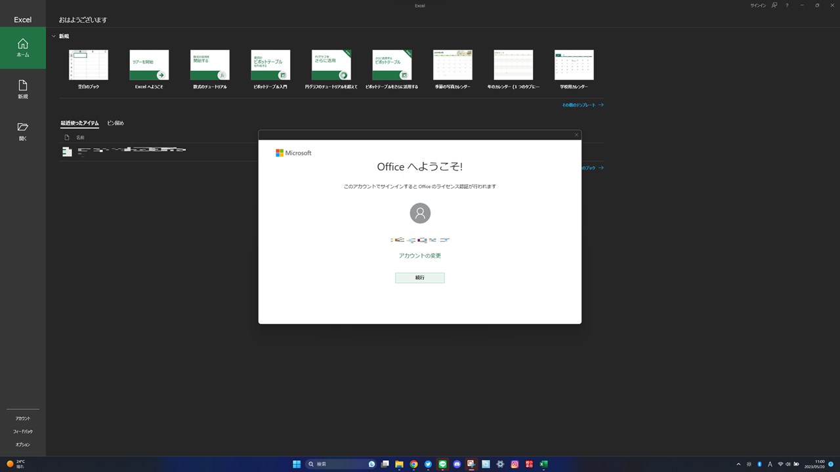Click the 新規 new file icon in sidebar

click(x=22, y=89)
